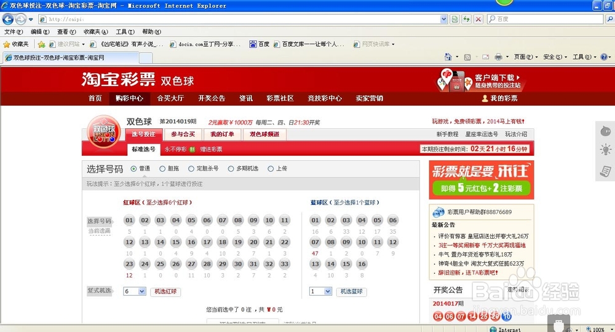Click the 彩票就是要来往 promotional banner
Viewport: 615px width, 332px height.
coord(482,180)
